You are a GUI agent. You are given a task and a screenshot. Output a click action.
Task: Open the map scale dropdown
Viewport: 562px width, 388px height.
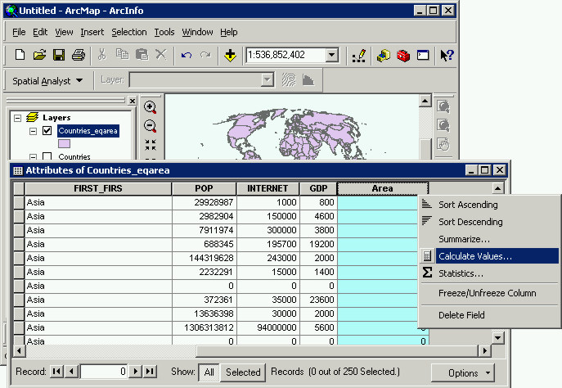coord(332,56)
